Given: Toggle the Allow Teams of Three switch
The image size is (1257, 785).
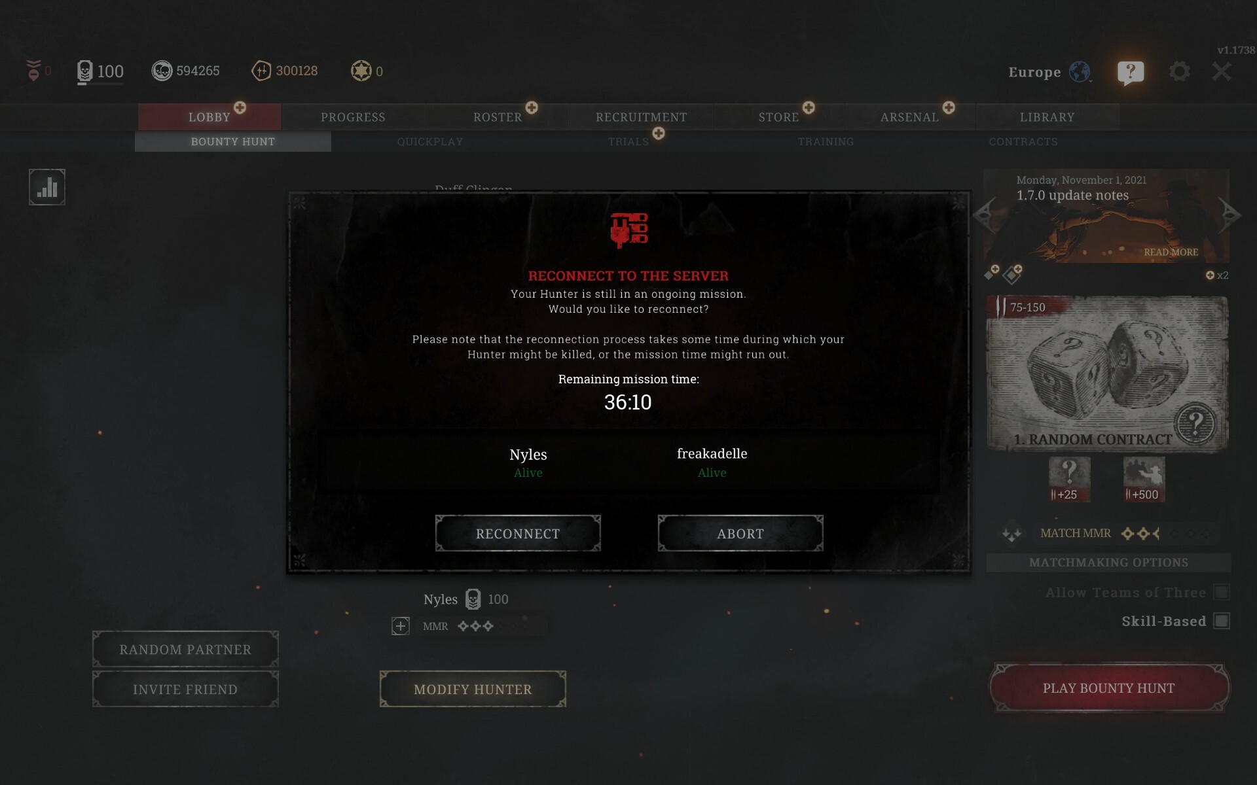Looking at the screenshot, I should click(x=1221, y=593).
